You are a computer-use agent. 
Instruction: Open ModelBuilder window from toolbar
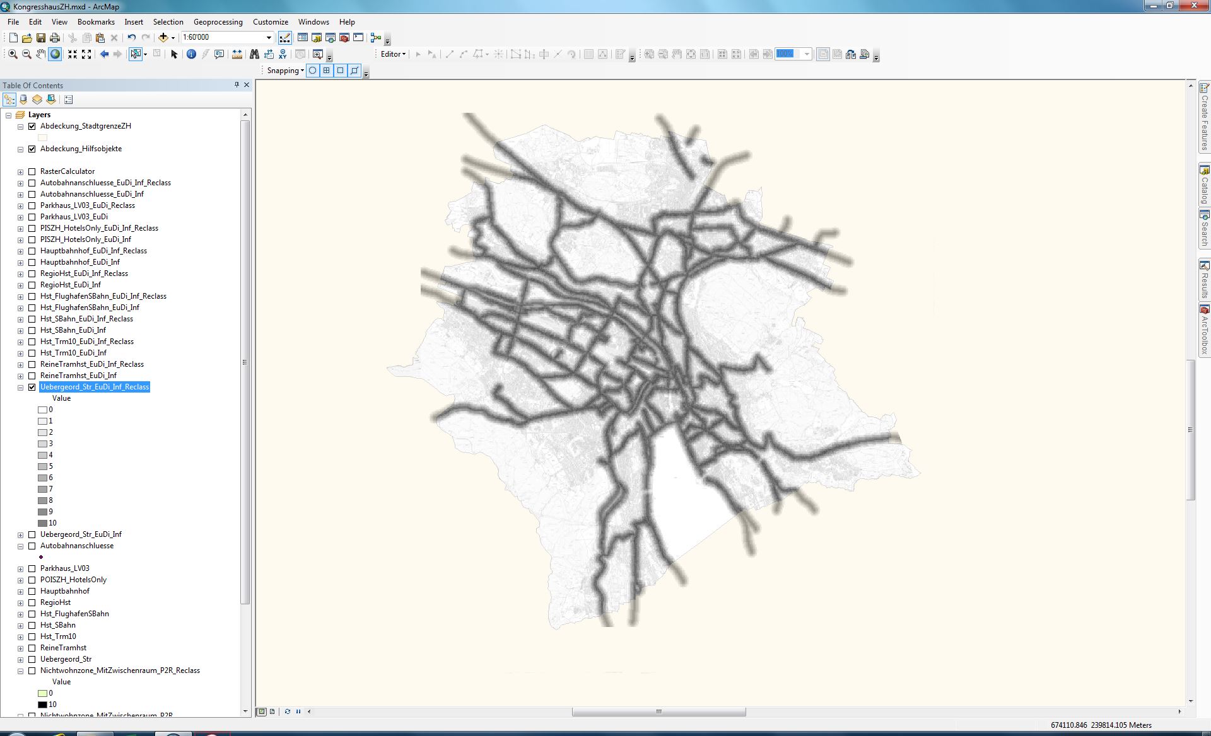[376, 38]
